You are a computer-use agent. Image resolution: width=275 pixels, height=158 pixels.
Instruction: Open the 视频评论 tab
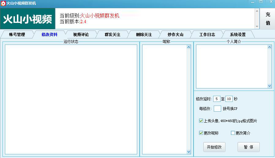pos(81,34)
